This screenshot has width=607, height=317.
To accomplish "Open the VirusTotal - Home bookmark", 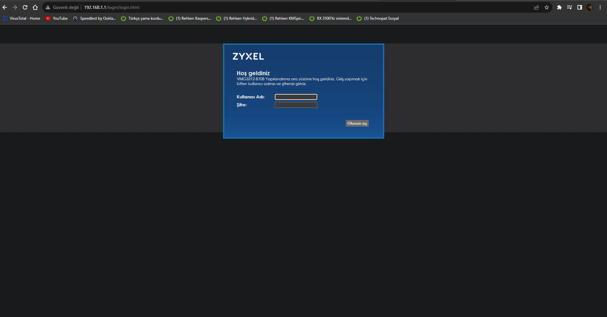I will (22, 18).
